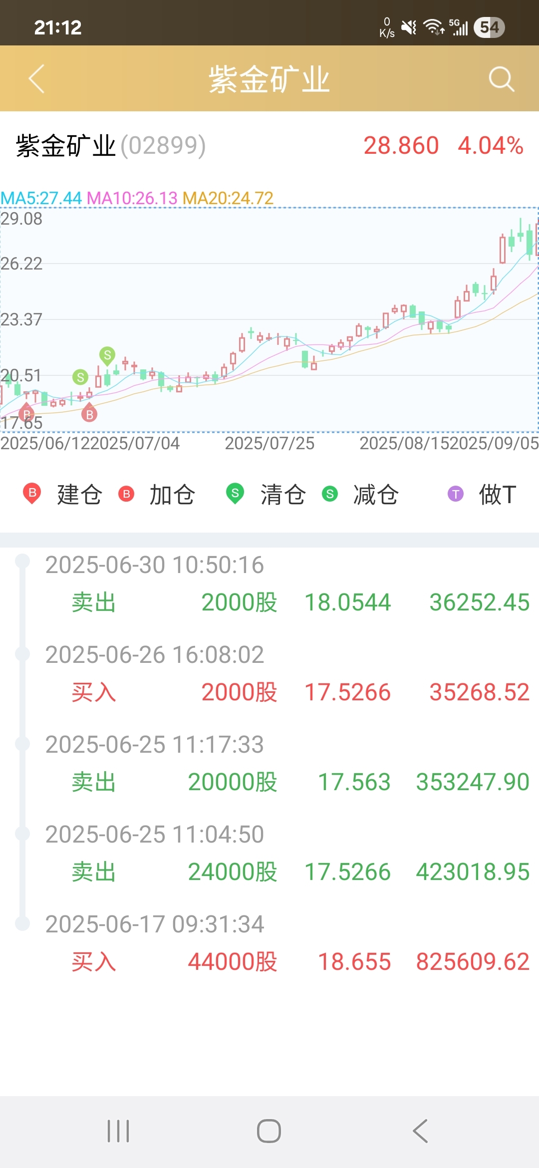539x1168 pixels.
Task: Tap amount 825609.62
Action: pos(473,962)
